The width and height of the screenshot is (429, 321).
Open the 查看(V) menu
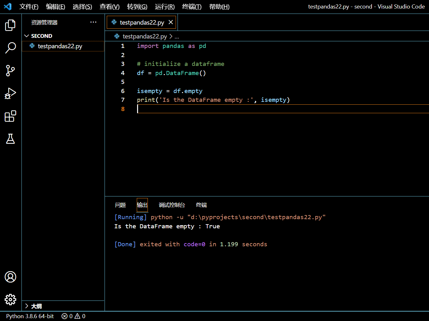tap(109, 7)
